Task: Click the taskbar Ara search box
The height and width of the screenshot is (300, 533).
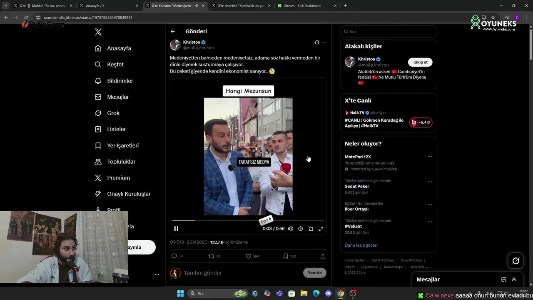Action: pos(219,293)
